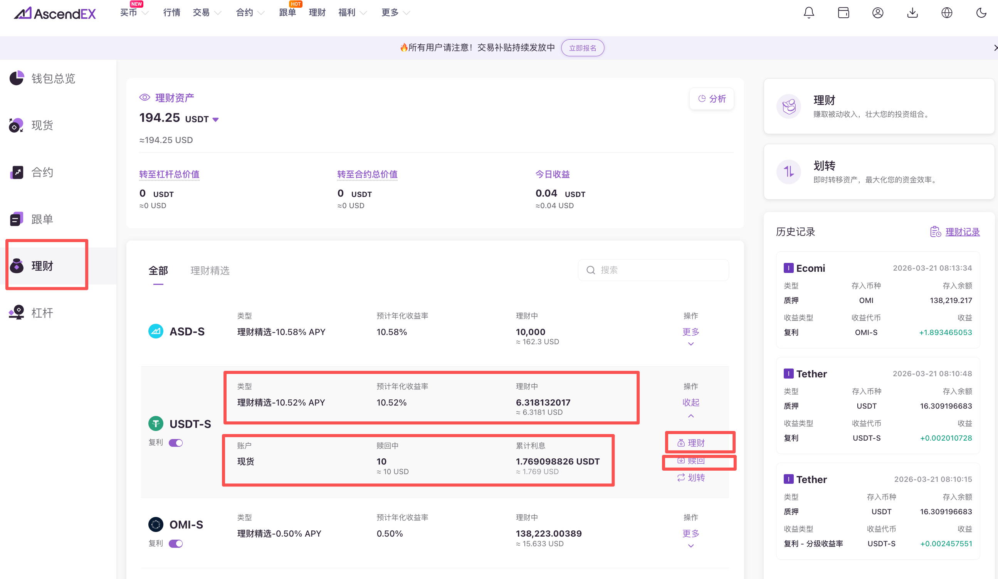Toggle 复利 switch under OMI-S
The height and width of the screenshot is (579, 998).
click(176, 543)
